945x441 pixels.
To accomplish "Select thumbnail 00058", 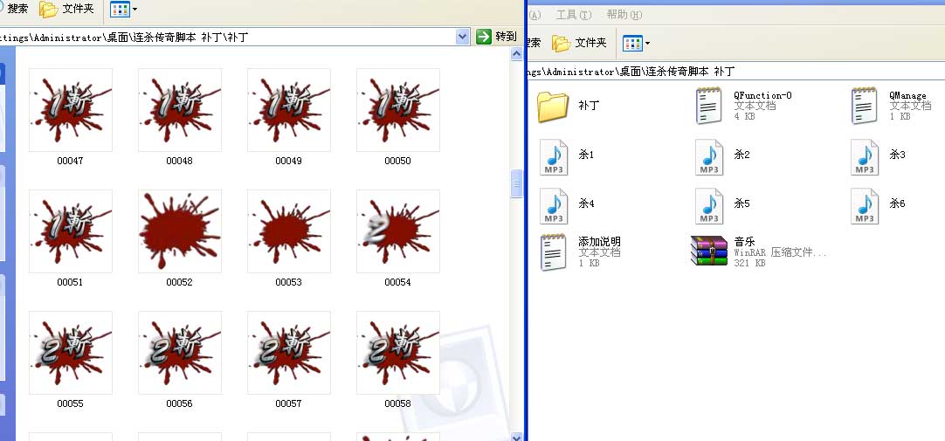I will [397, 353].
